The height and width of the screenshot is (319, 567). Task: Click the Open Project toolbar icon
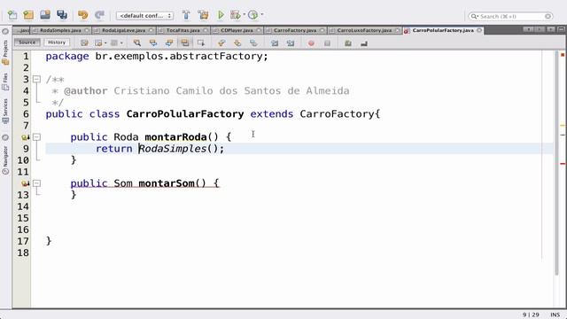pos(45,15)
